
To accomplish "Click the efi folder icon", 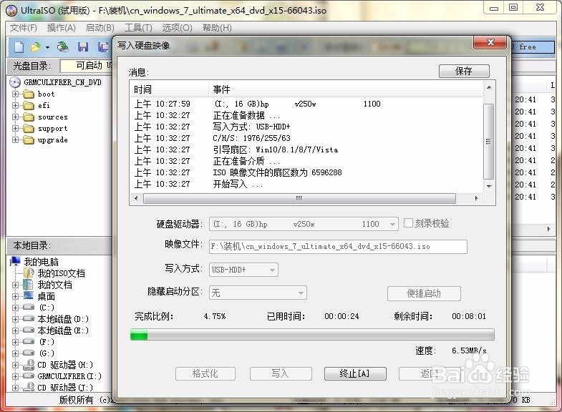I will (29, 106).
